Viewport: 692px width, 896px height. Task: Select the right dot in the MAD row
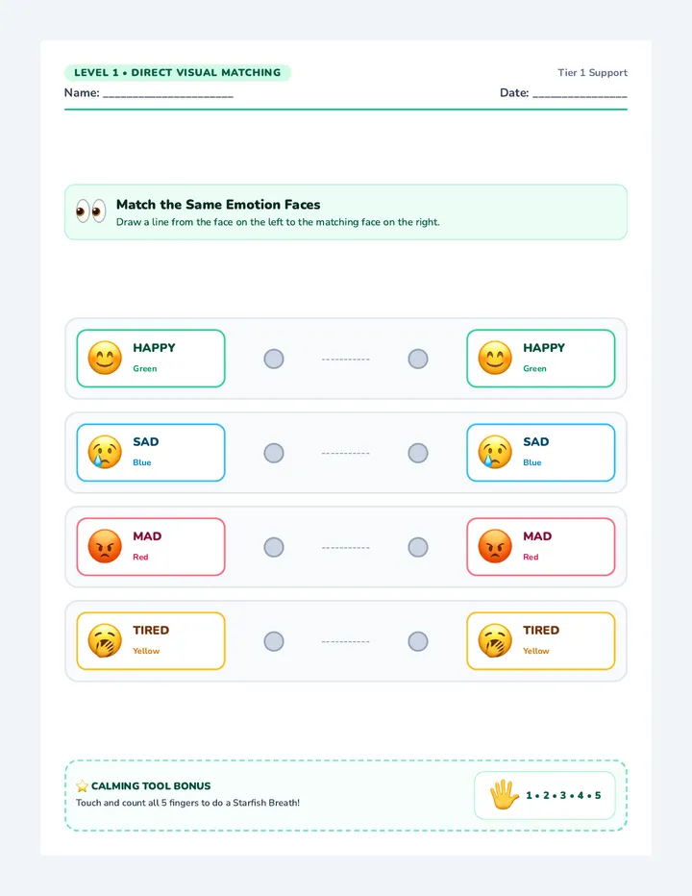(x=418, y=547)
